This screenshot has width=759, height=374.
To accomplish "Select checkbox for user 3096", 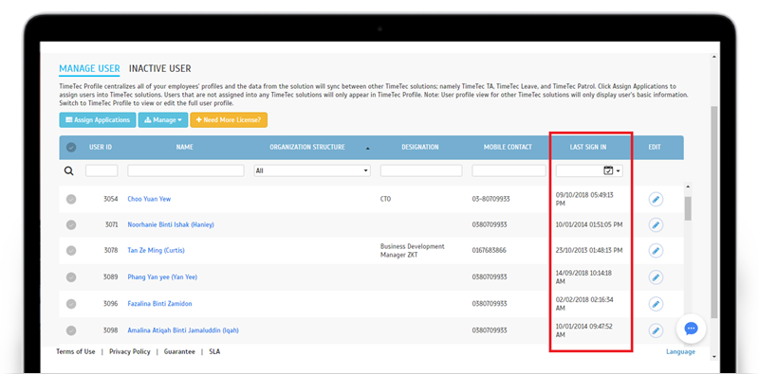I will pyautogui.click(x=71, y=304).
